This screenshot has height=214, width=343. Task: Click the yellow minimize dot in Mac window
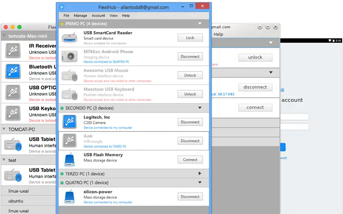tap(13, 27)
